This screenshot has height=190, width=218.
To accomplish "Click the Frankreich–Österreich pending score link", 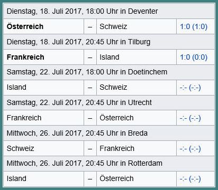I will (190, 118).
